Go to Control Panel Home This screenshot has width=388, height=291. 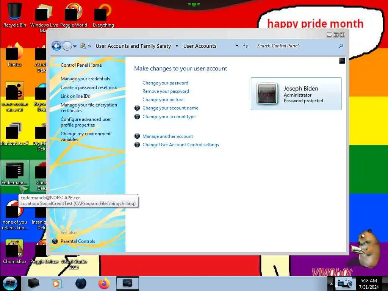[81, 65]
